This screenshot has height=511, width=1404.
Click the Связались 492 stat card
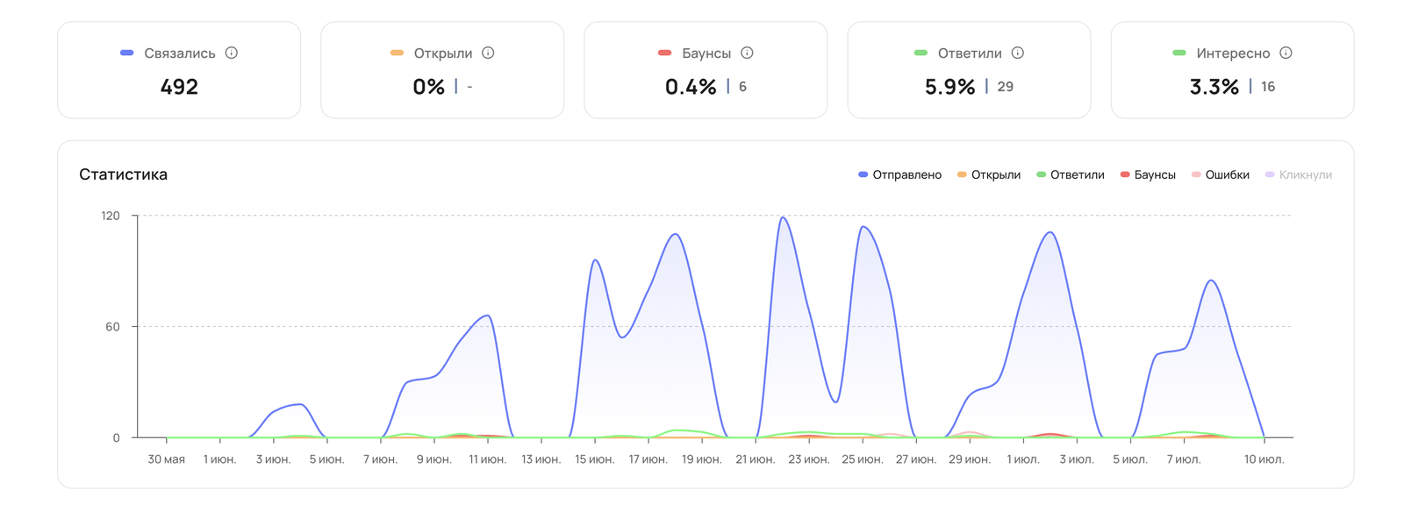pos(179,70)
